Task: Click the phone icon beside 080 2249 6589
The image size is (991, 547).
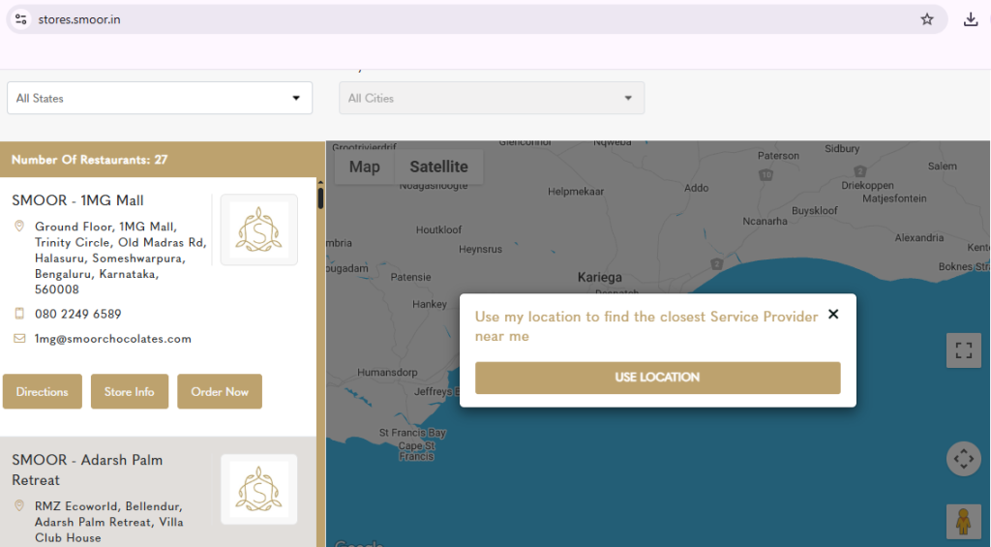Action: [x=19, y=314]
